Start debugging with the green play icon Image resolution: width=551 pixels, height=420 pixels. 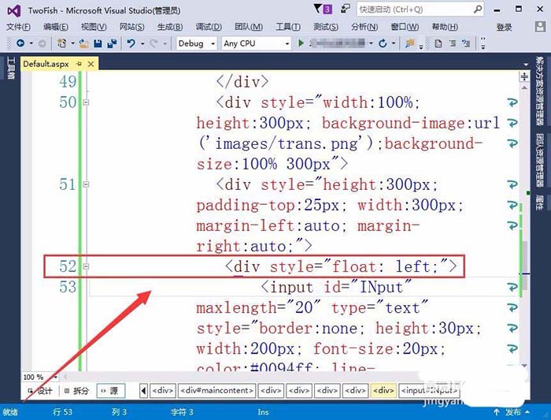pyautogui.click(x=301, y=43)
